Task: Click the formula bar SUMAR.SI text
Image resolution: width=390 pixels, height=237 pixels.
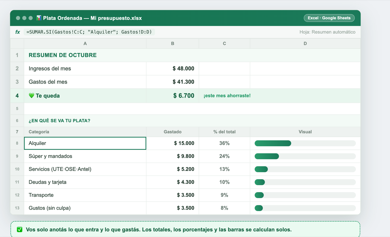Action: click(89, 32)
